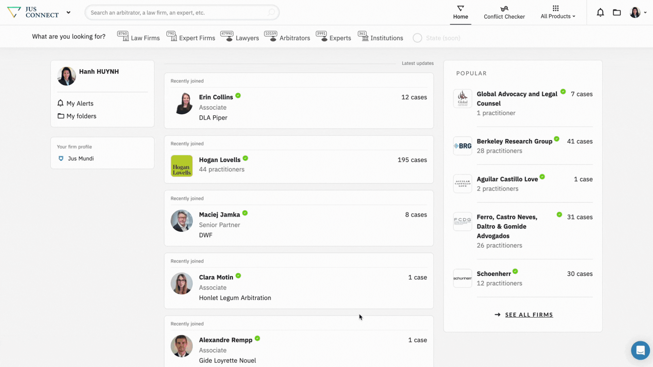Click Berkeley Research Group verified badge

(x=557, y=139)
